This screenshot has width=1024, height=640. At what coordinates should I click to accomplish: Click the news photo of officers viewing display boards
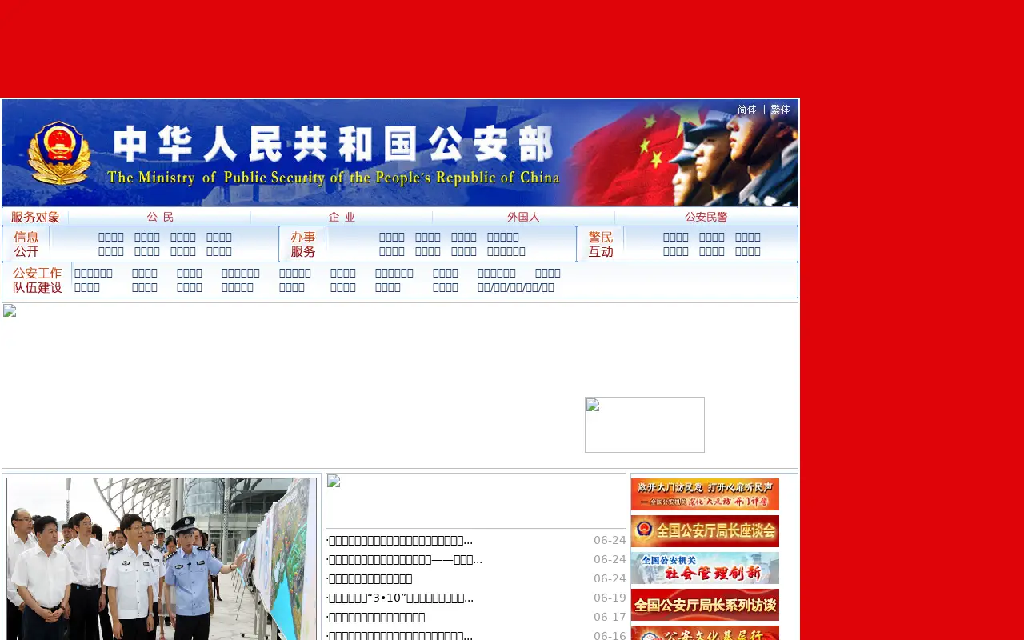click(x=162, y=558)
